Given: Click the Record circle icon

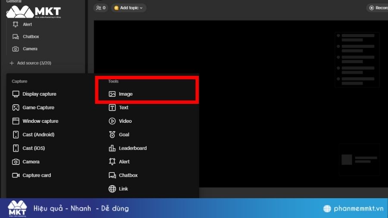Looking at the screenshot, I should (x=372, y=8).
